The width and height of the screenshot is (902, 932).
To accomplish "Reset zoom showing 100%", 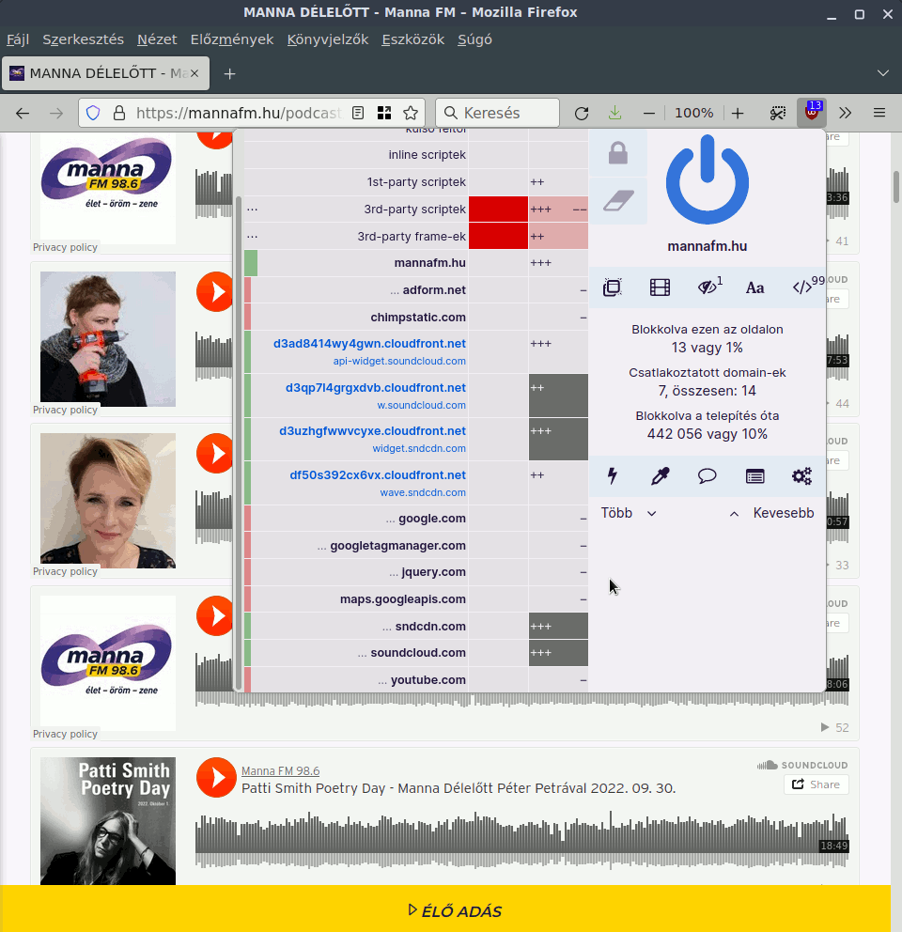I will click(x=694, y=113).
